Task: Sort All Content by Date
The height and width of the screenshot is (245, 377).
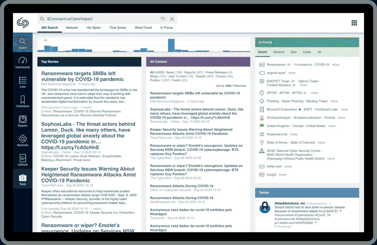Action: [x=228, y=86]
